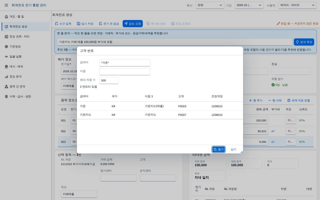Image resolution: width=320 pixels, height=200 pixels.
Task: Open 영역 간 연계 sidebar item
Action: pos(25,86)
